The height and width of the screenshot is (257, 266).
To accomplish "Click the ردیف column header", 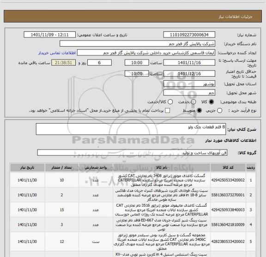I will (x=251, y=167).
